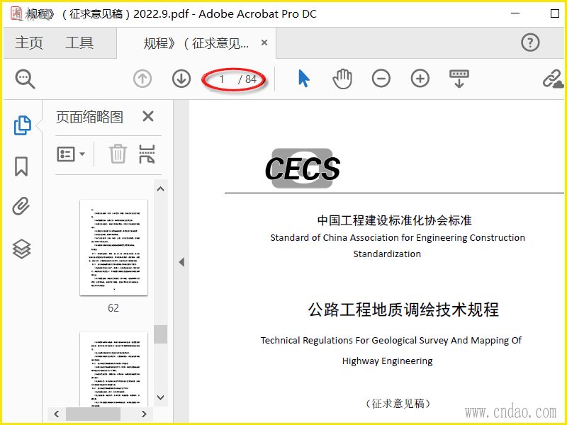Open the thumbnail options dropdown menu

[71, 154]
